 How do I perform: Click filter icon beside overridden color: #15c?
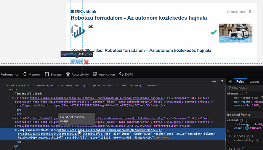tap(258, 140)
